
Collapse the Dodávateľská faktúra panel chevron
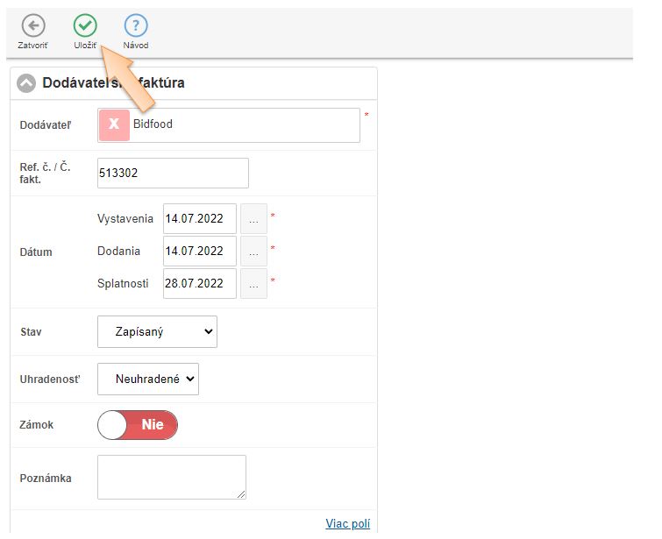26,83
